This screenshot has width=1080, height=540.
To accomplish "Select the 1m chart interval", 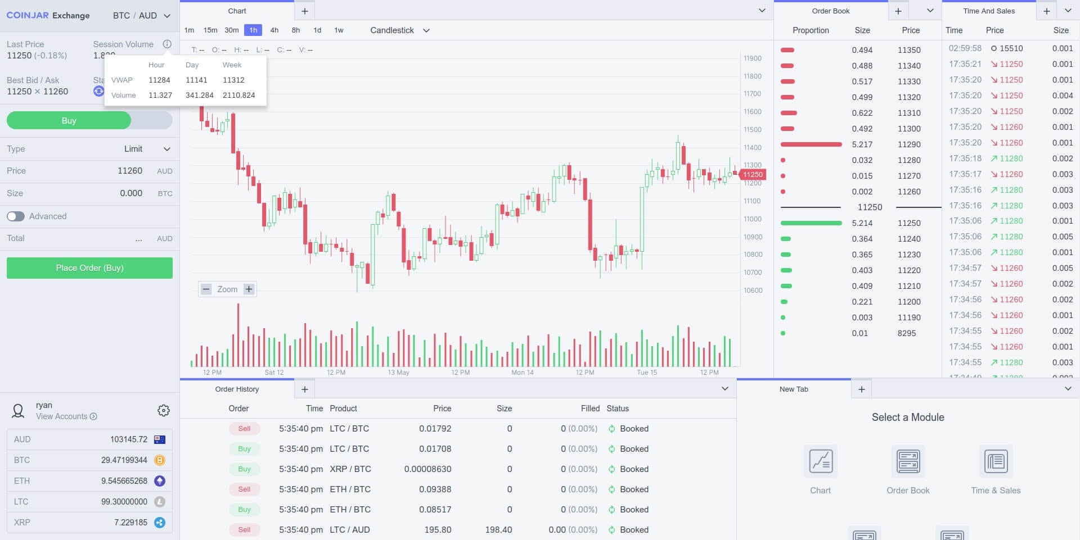I will coord(189,30).
